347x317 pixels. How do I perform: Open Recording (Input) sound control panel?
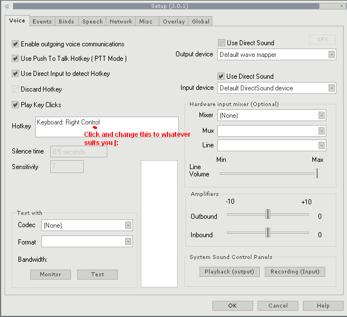[295, 272]
